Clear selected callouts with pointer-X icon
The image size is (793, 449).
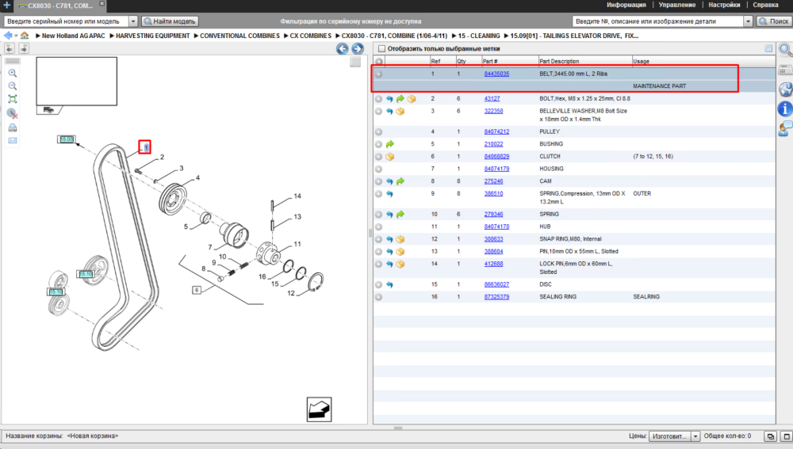[13, 113]
